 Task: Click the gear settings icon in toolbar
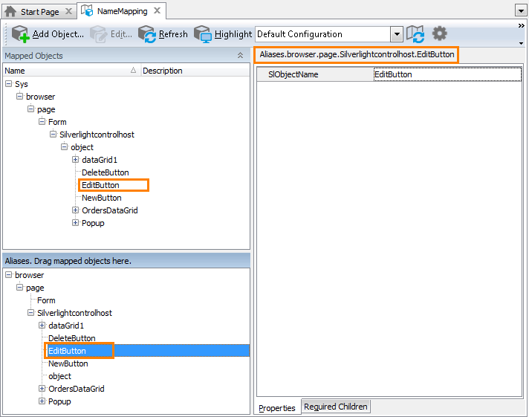tap(440, 33)
